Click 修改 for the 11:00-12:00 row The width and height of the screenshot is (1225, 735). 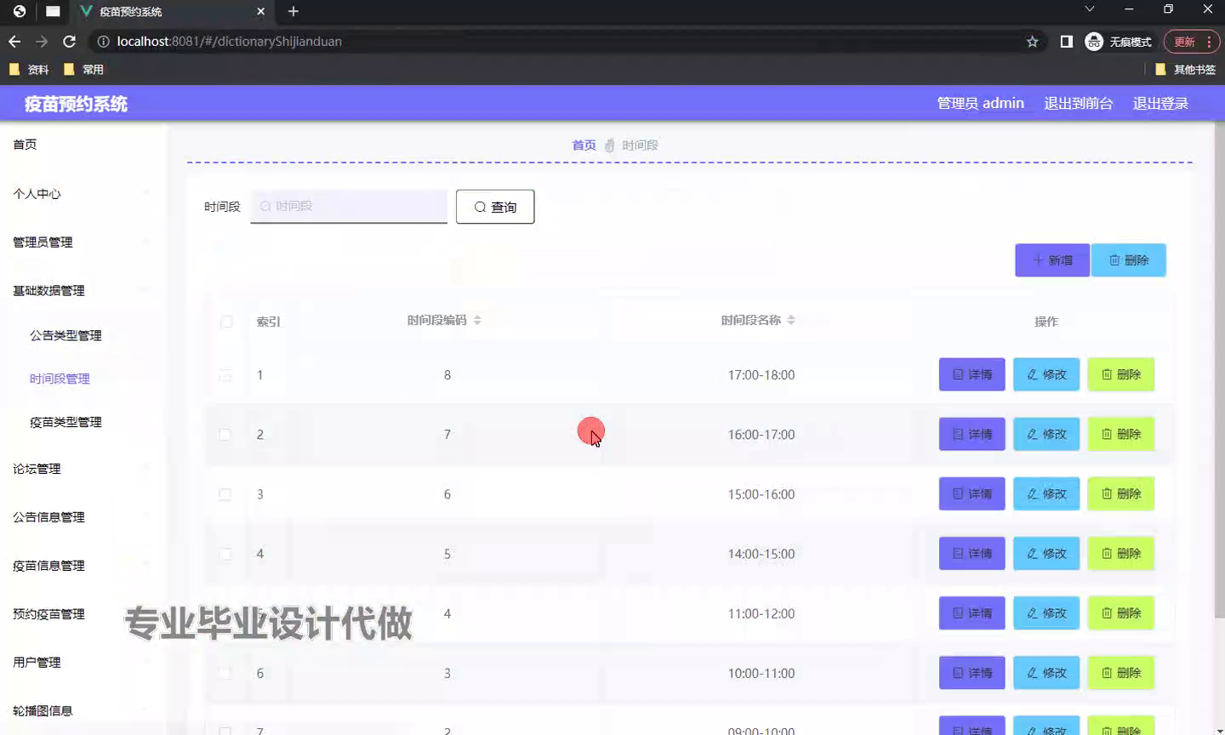[x=1046, y=612]
